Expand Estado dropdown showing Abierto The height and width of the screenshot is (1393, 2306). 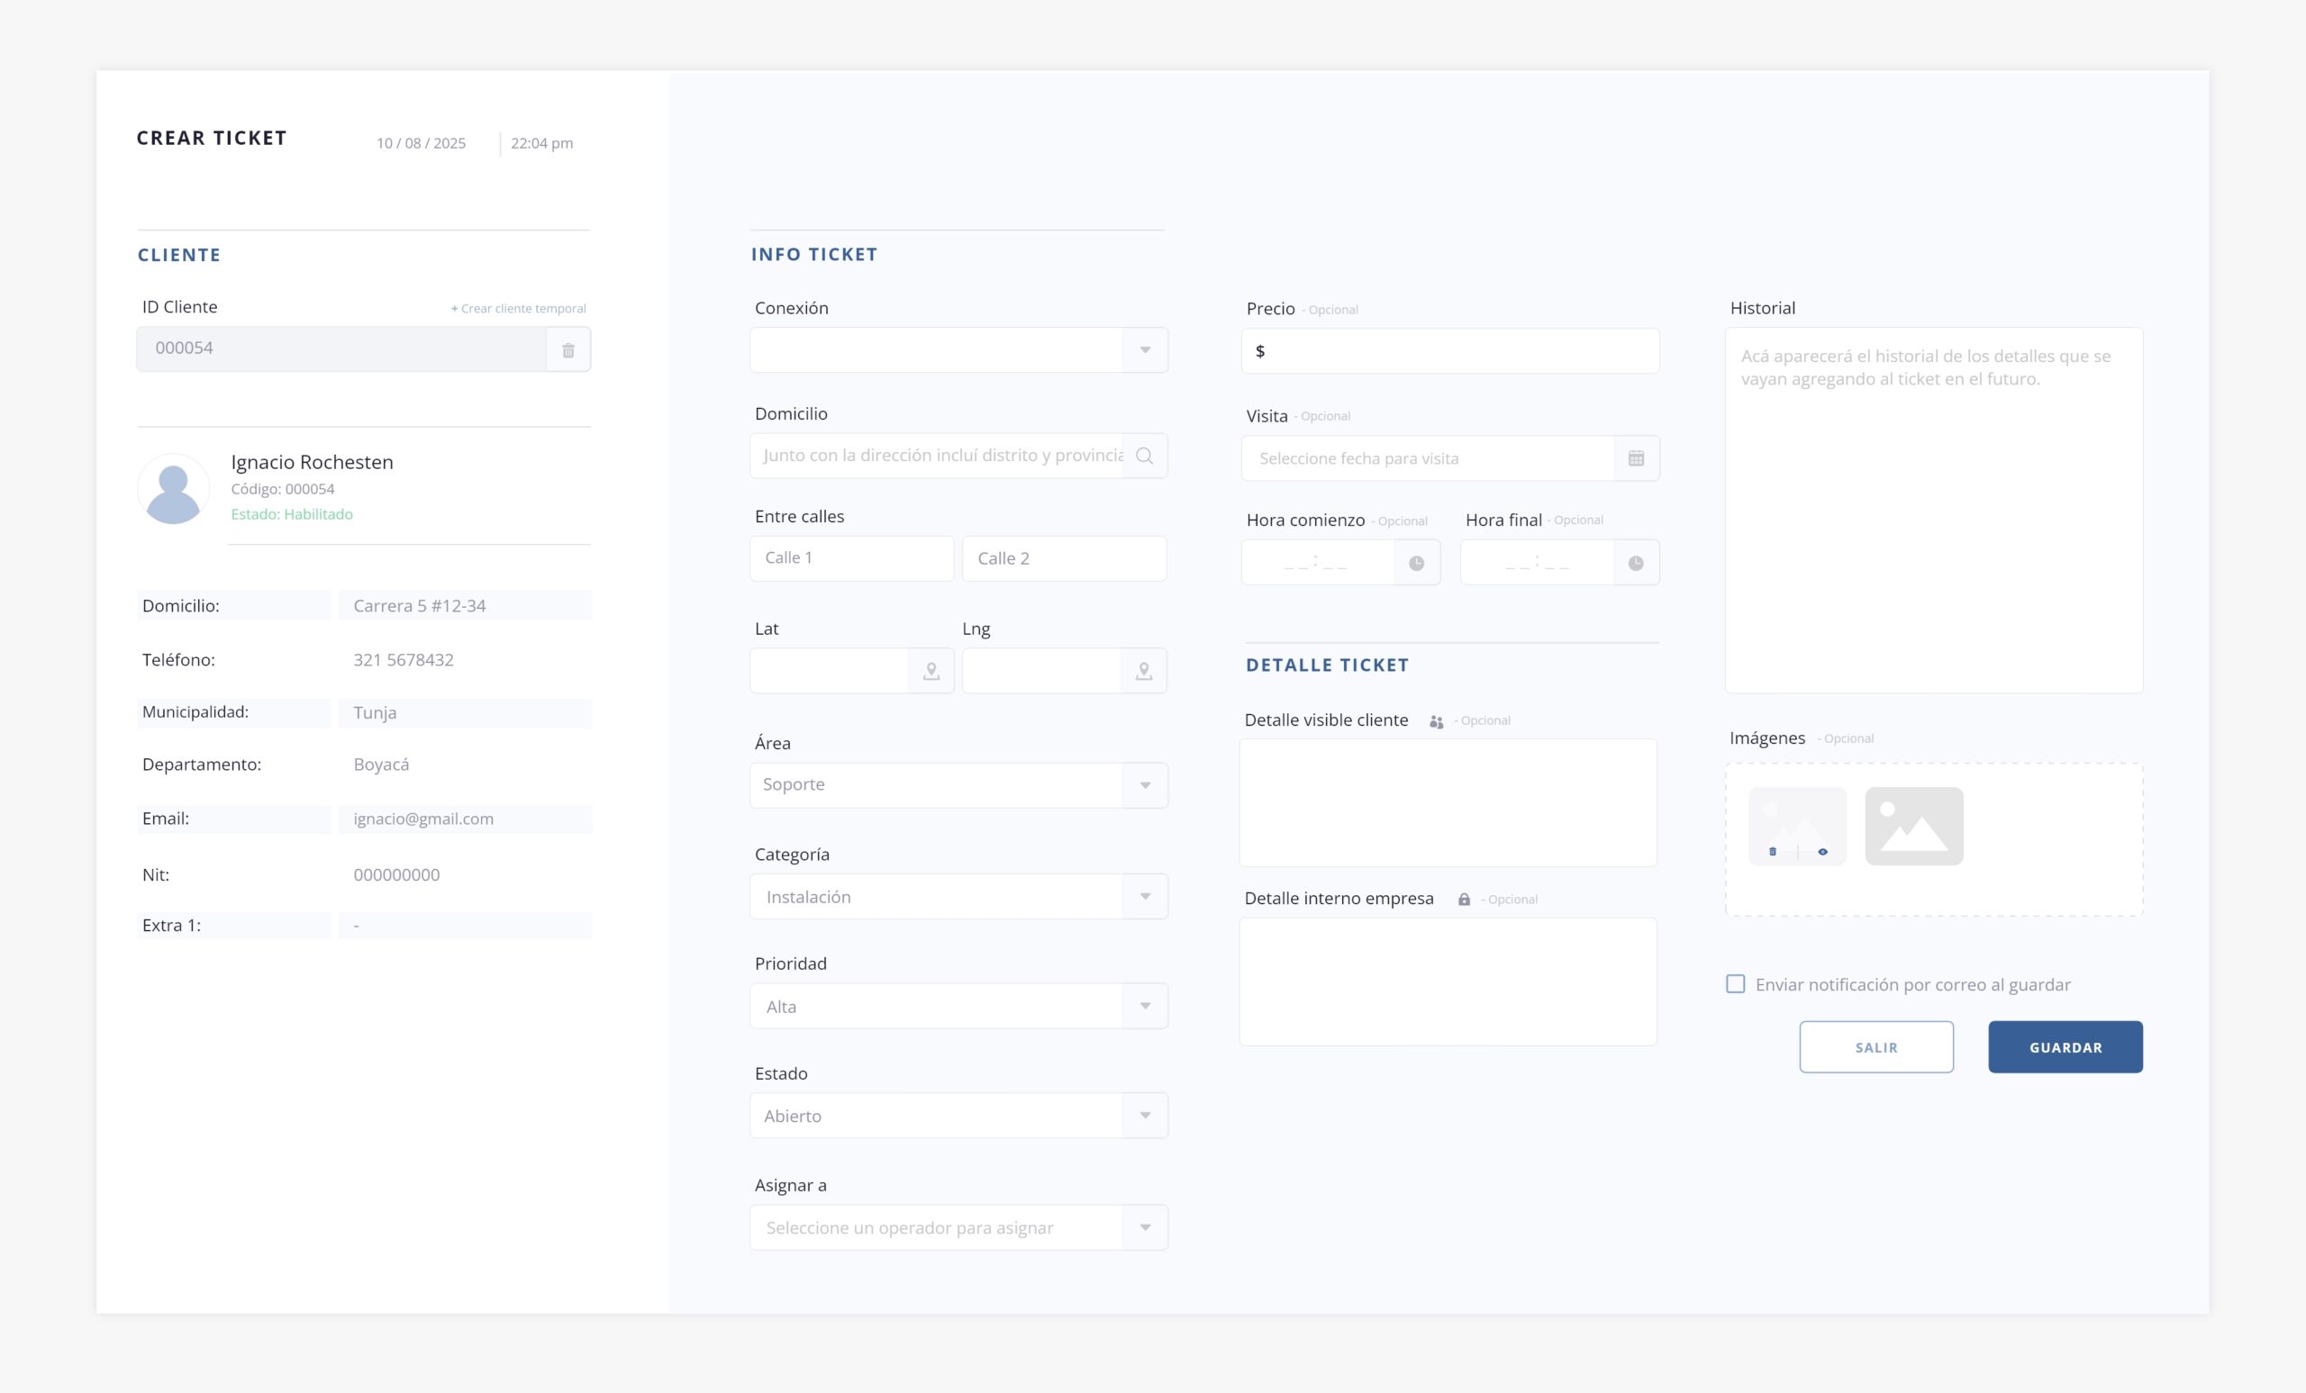coord(1145,1115)
